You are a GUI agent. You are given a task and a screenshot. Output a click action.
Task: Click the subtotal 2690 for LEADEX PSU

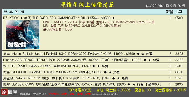pyautogui.click(x=179, y=84)
